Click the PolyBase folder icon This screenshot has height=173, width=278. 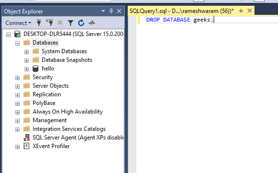[x=26, y=103]
